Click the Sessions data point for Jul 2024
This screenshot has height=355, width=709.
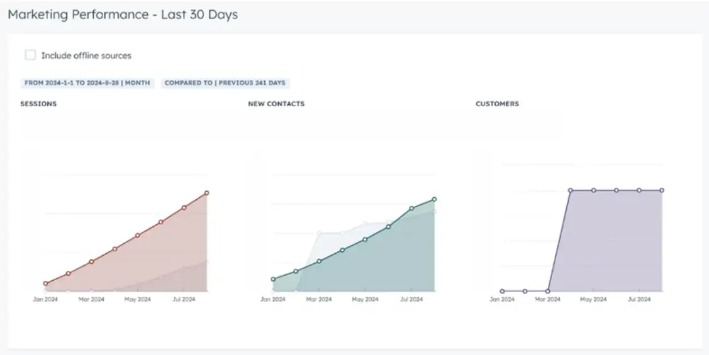tap(184, 208)
